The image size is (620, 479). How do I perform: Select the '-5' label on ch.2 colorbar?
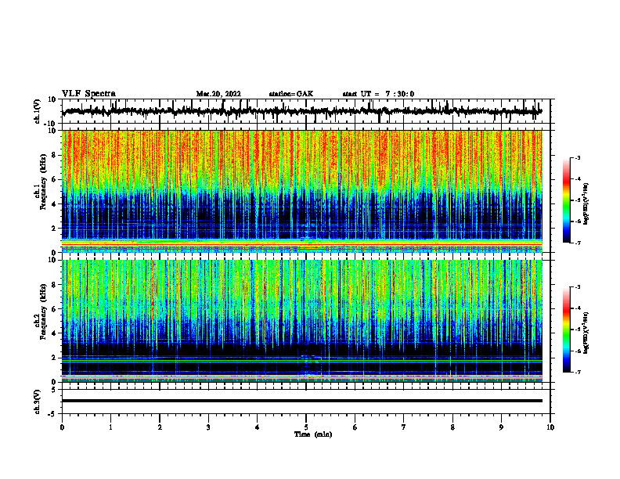578,330
